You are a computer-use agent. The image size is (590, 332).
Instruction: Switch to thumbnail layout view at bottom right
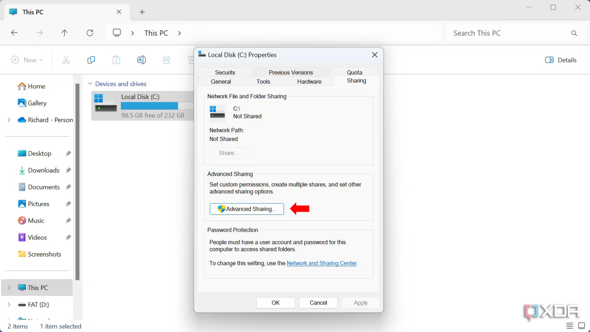(x=581, y=326)
